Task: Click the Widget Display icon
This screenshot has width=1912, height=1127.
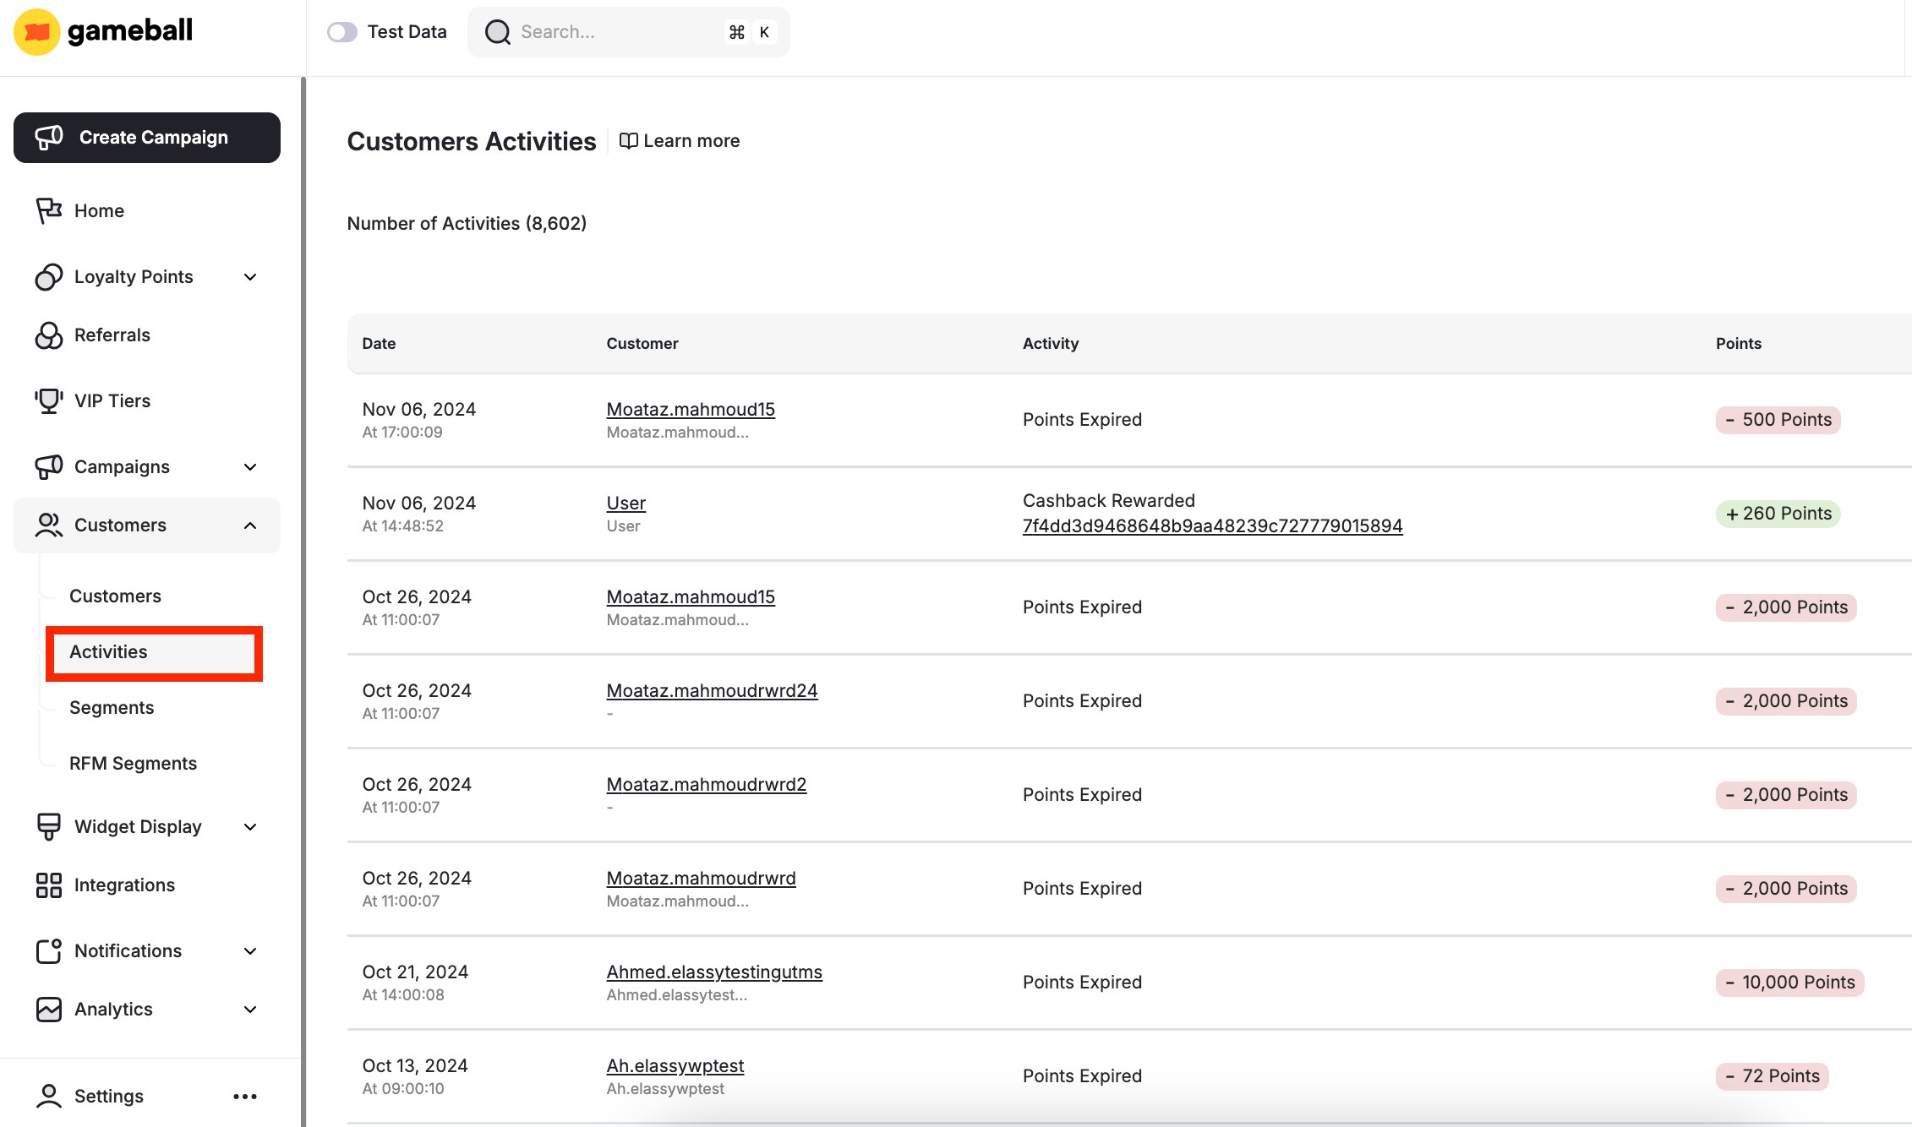Action: point(49,826)
